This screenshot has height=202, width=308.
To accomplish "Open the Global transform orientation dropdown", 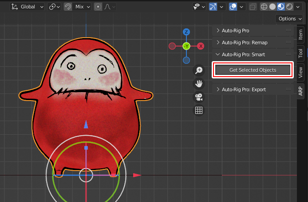I will [x=28, y=7].
